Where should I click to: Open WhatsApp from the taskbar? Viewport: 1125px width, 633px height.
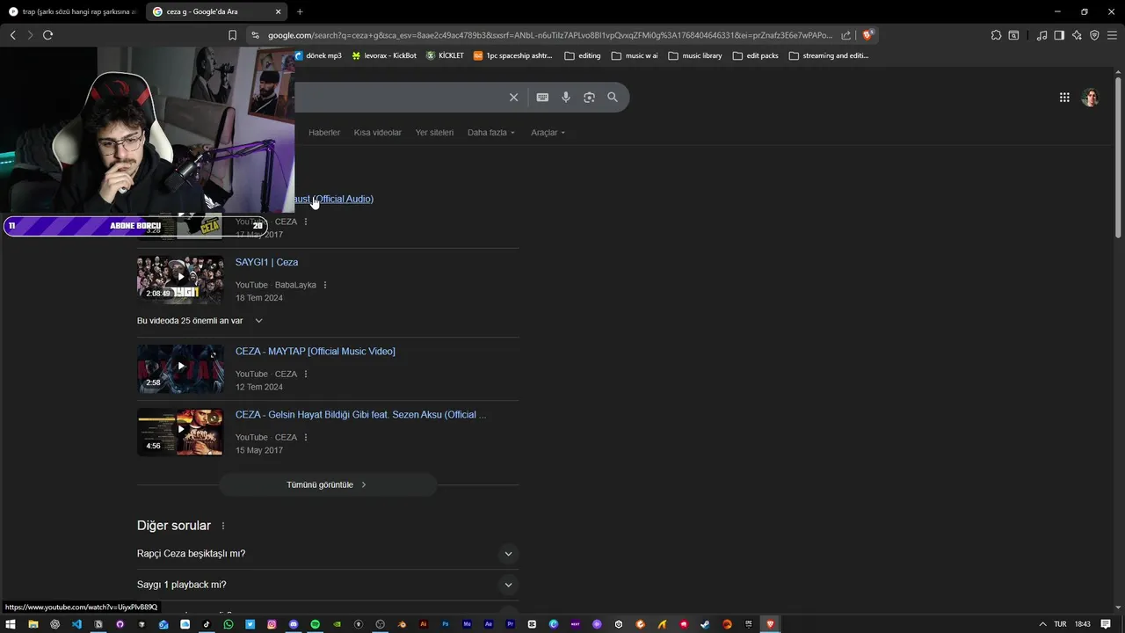pos(229,624)
